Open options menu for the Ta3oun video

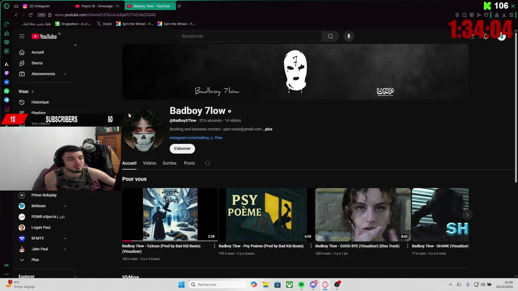(214, 246)
